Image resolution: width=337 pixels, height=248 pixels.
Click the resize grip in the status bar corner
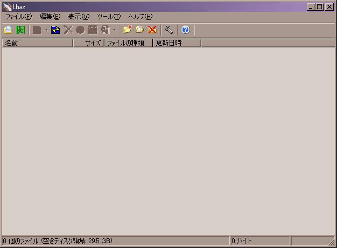pyautogui.click(x=332, y=242)
